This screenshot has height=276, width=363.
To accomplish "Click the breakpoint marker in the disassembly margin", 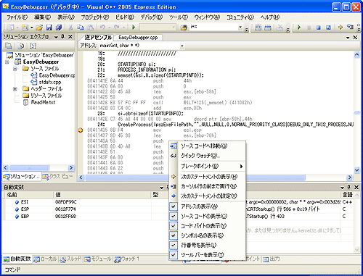I will (x=81, y=130).
